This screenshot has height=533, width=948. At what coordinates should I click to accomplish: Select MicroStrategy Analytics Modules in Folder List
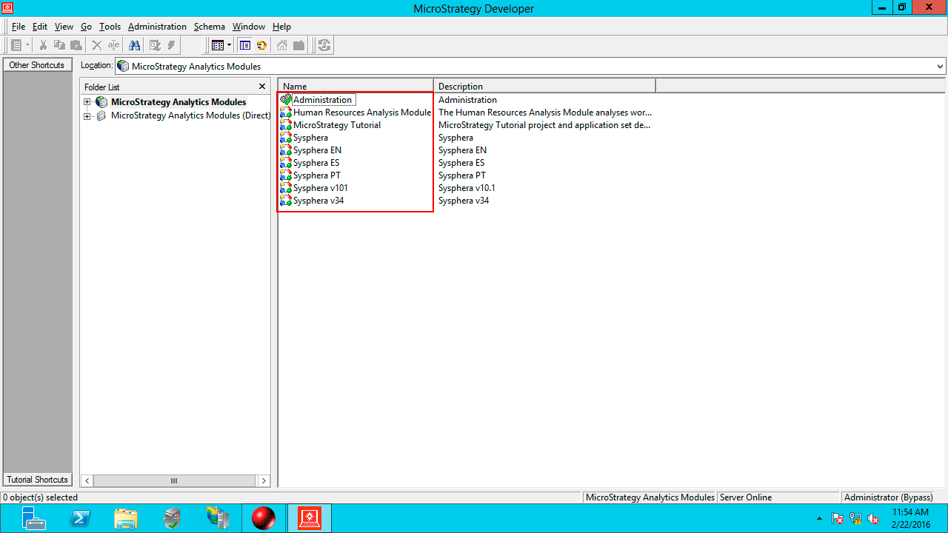click(x=178, y=102)
